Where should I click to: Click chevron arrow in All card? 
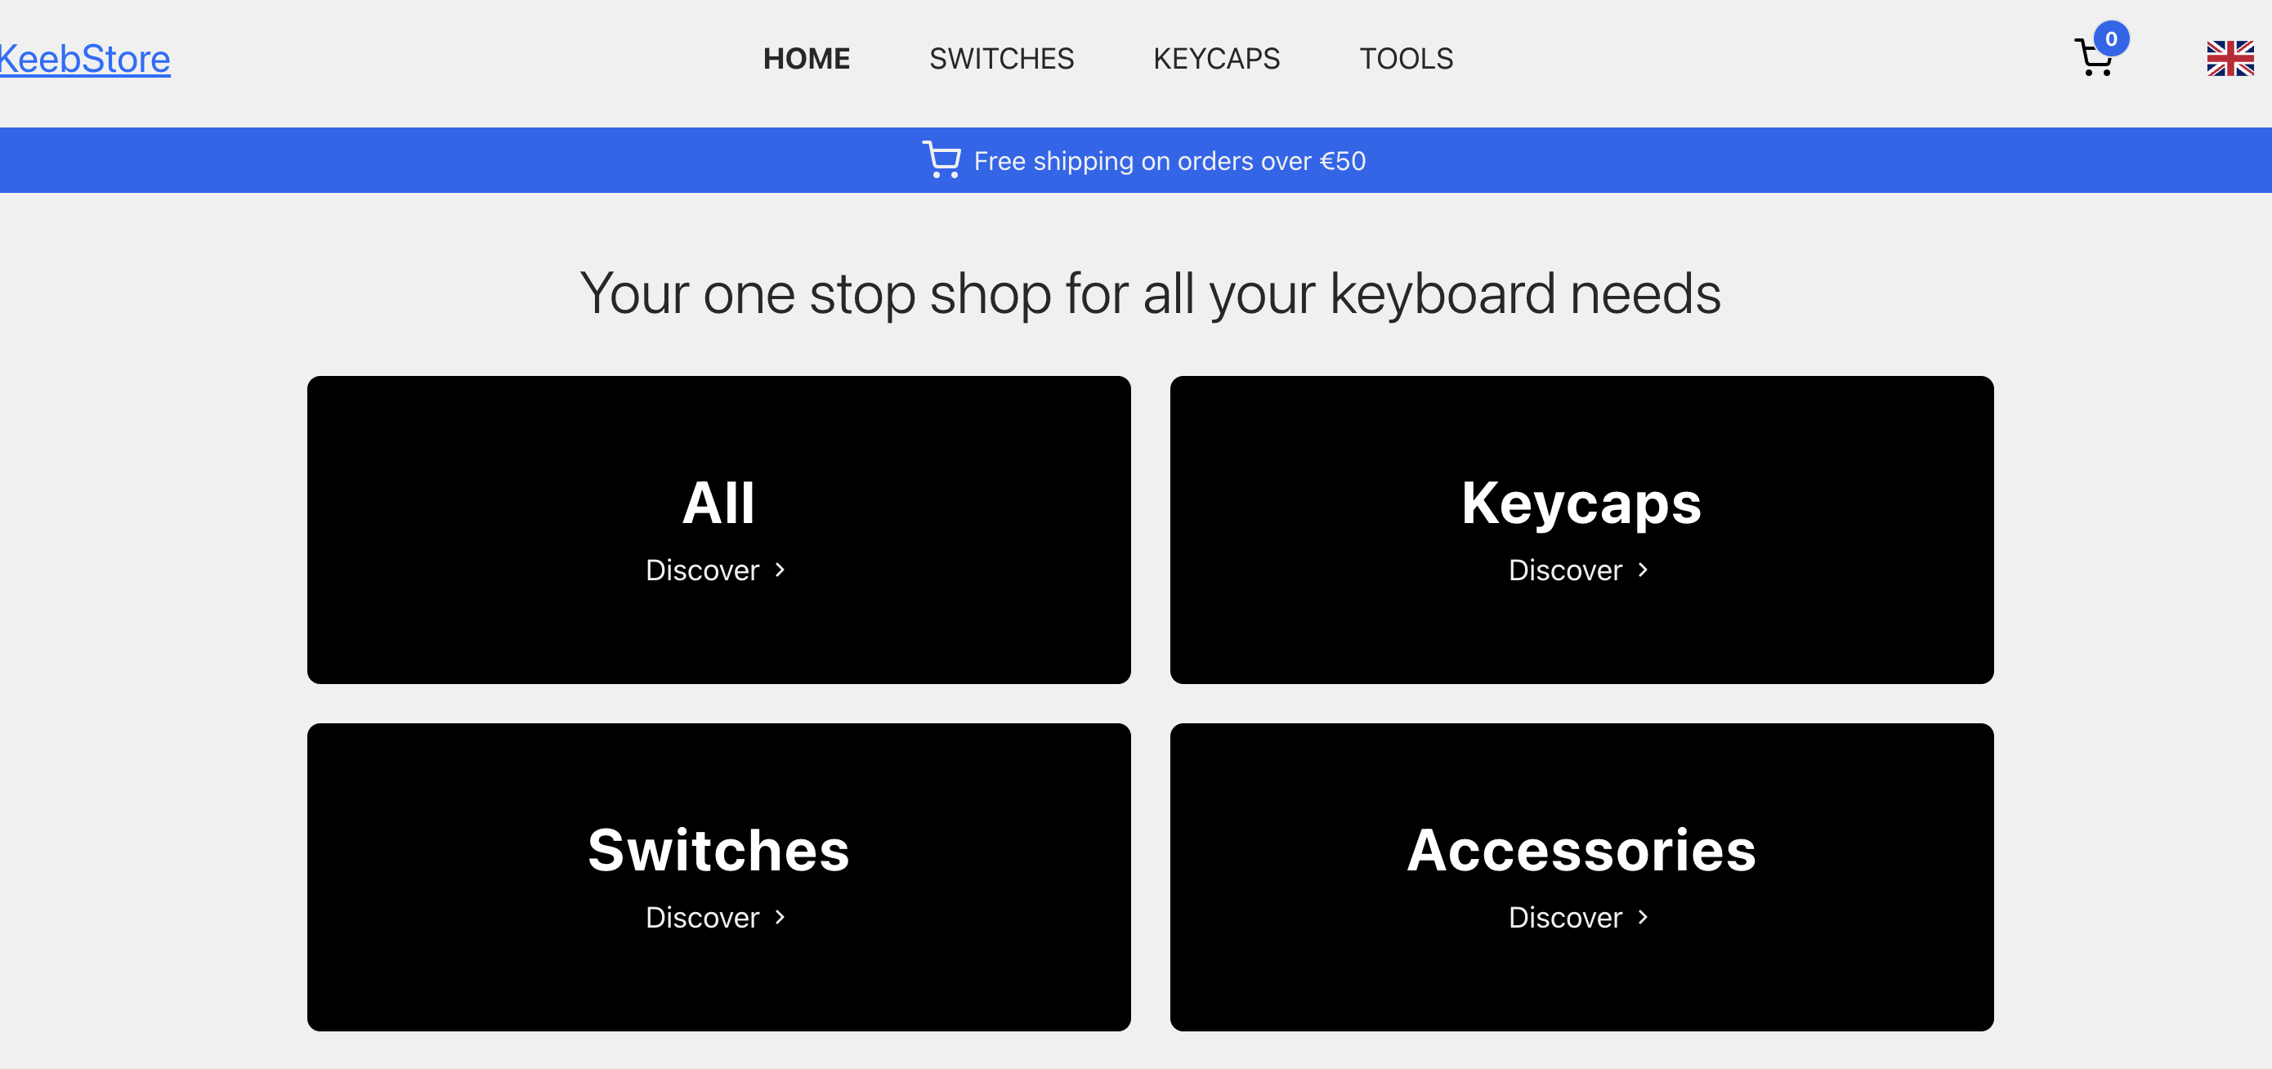pyautogui.click(x=780, y=570)
